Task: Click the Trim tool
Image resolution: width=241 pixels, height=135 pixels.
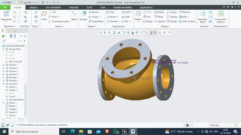Action: (x=147, y=17)
